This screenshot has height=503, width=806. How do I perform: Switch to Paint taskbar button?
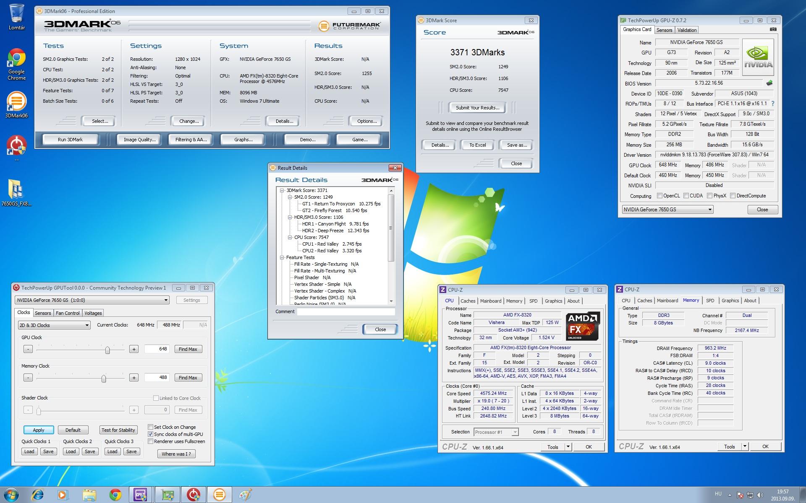pyautogui.click(x=245, y=495)
